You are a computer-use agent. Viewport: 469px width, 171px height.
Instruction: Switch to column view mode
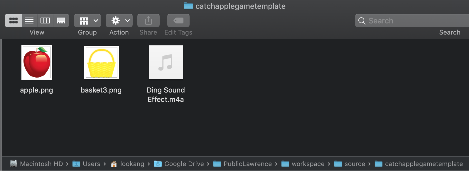coord(45,20)
